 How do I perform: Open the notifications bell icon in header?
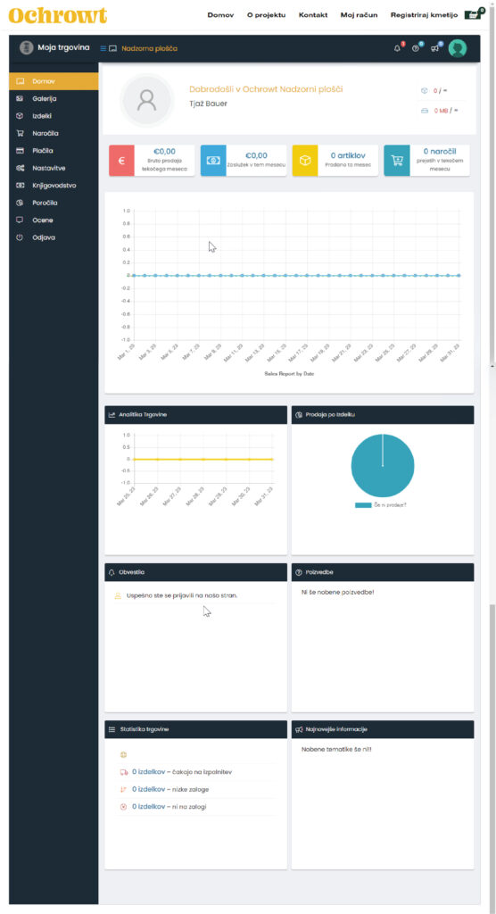[x=398, y=48]
